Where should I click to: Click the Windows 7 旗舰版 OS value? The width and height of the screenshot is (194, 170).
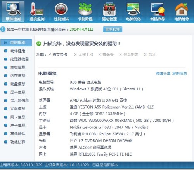106,89
